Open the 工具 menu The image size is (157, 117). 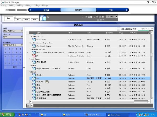coord(36,5)
